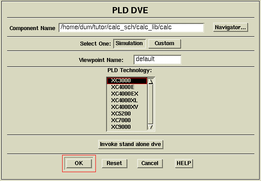Click the list scrollbar up arrow
This screenshot has width=261, height=181.
click(x=151, y=81)
